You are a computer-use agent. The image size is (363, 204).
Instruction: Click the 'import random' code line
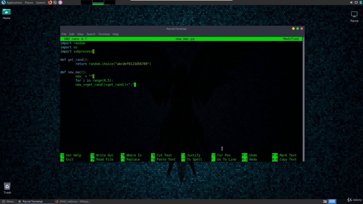coord(73,43)
